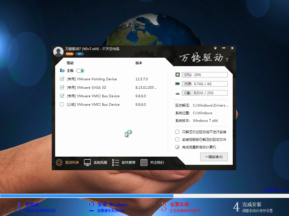Screen dimensions: 289x216
Task: Click the 系统拓展 monitor icon
Action: 87,163
